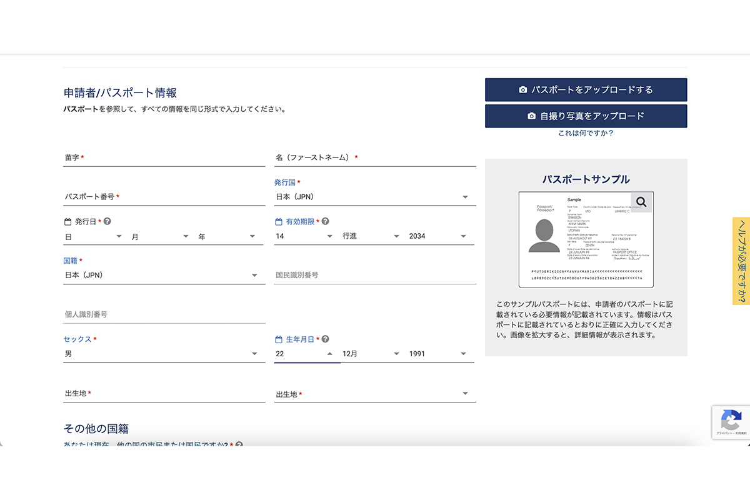Image resolution: width=750 pixels, height=500 pixels.
Task: Focus the 苗字 surname input field
Action: coord(164,158)
